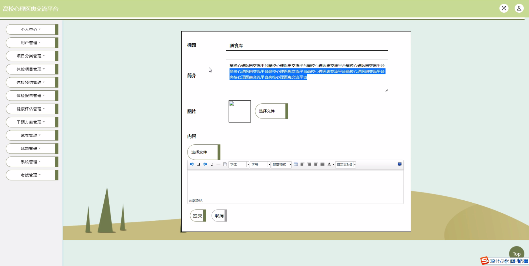Center align text in editor
The image size is (529, 266).
point(316,164)
